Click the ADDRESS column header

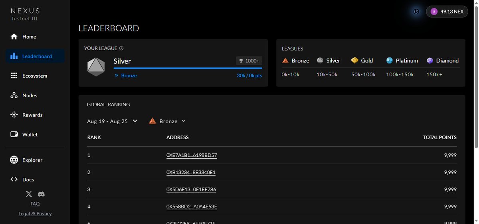click(178, 137)
